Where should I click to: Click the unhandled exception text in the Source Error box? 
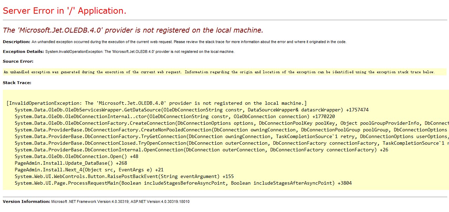click(x=219, y=72)
